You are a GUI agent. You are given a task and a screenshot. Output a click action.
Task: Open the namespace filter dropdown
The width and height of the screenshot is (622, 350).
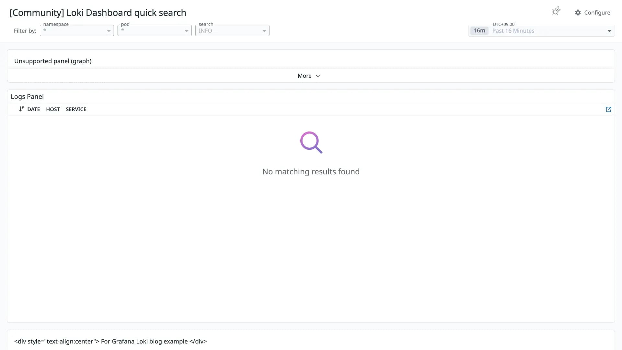tap(77, 31)
